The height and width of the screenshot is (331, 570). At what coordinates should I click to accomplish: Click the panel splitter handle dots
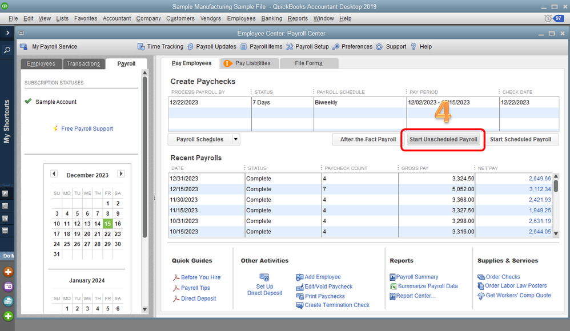(155, 199)
